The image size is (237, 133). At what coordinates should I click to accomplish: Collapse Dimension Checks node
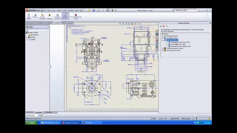pos(163,40)
